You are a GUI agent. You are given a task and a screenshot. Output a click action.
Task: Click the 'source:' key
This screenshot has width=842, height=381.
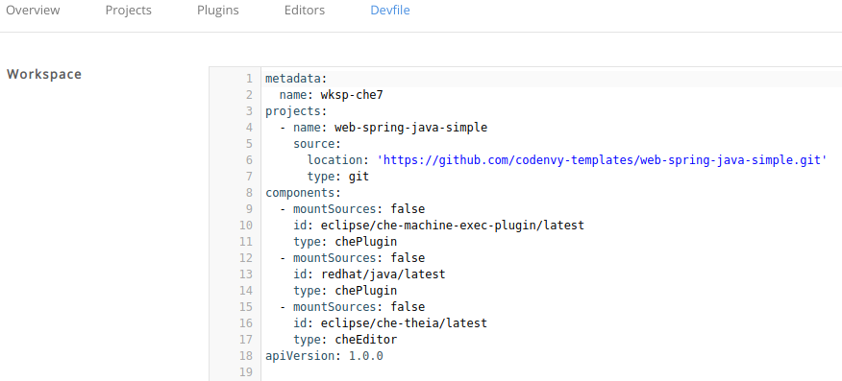tap(317, 144)
